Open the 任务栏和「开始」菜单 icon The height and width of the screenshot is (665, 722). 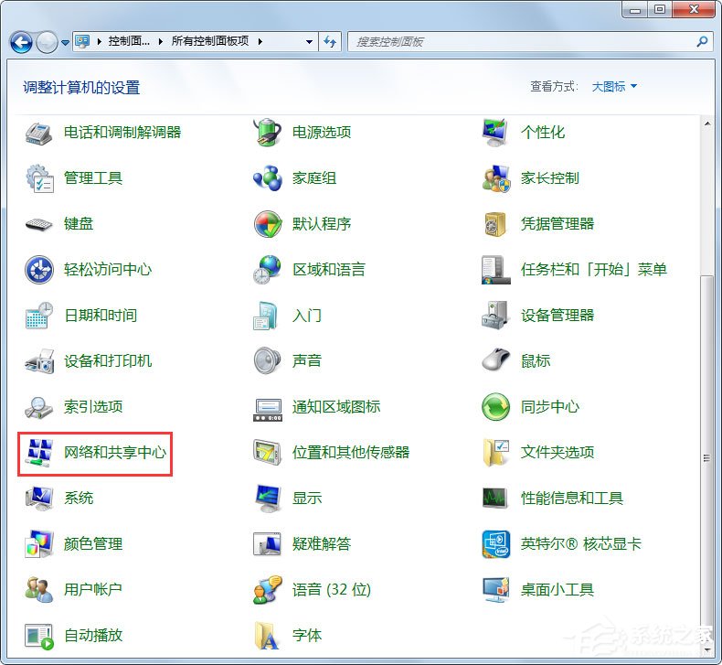(495, 270)
